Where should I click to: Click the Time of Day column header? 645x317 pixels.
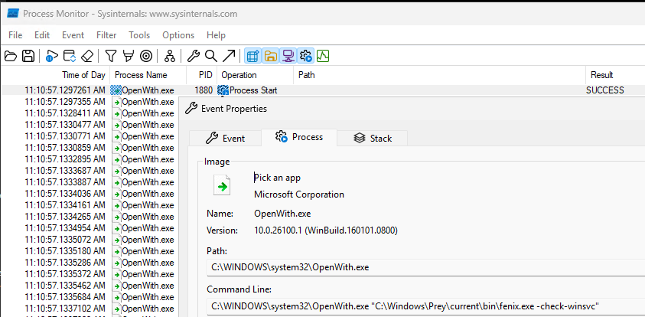click(56, 75)
